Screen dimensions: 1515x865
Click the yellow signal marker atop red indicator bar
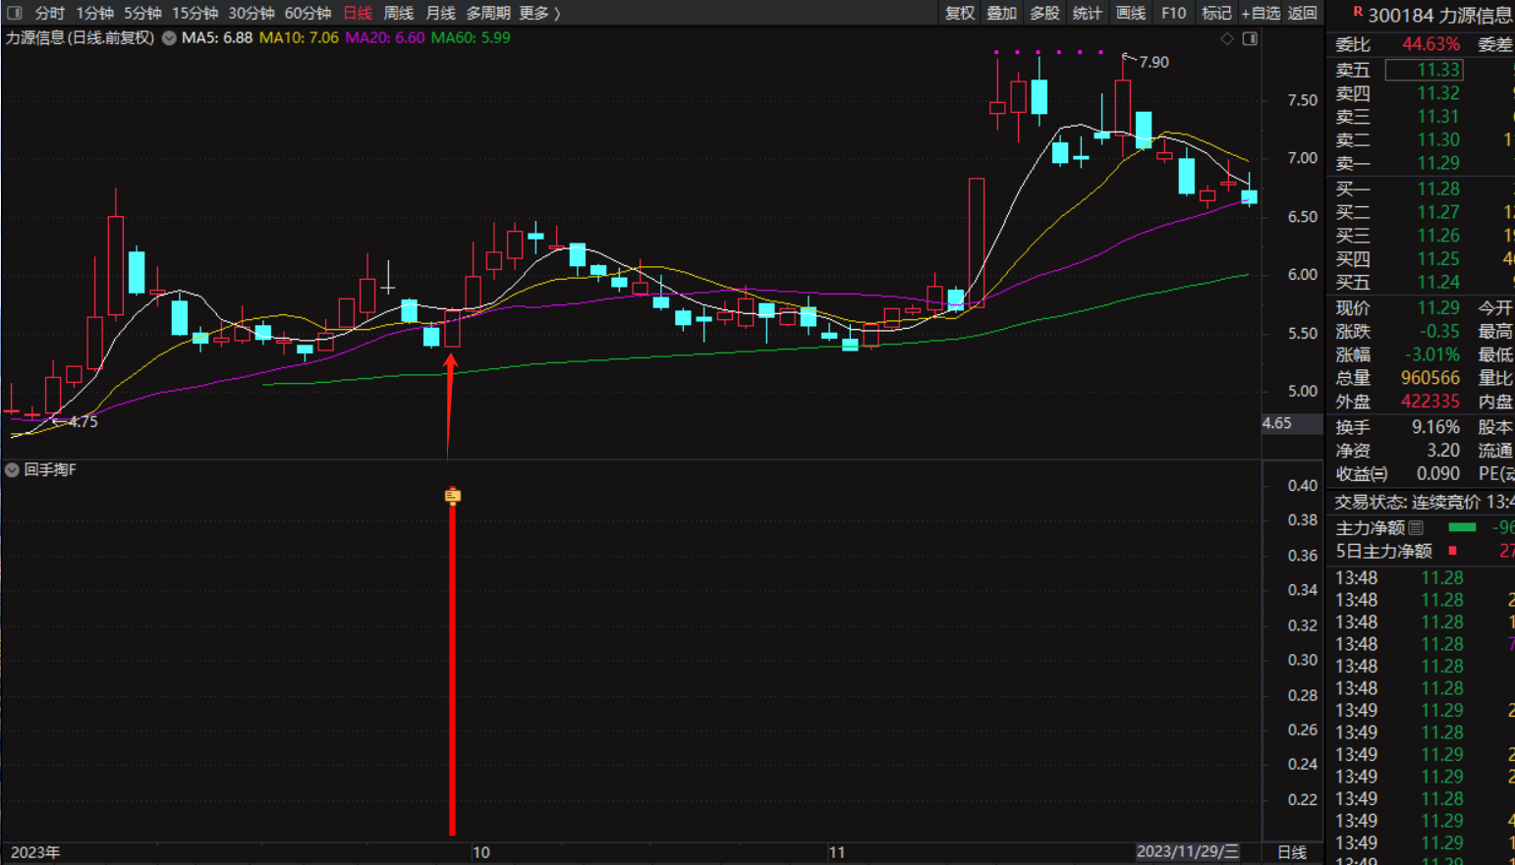[x=452, y=496]
